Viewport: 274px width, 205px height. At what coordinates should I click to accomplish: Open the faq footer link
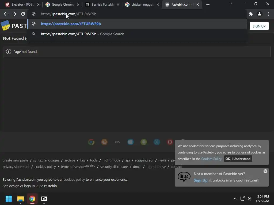coord(82,160)
